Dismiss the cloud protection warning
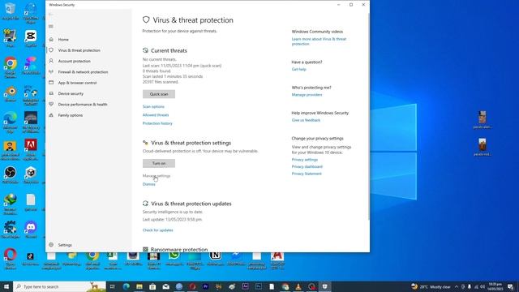 [149, 184]
